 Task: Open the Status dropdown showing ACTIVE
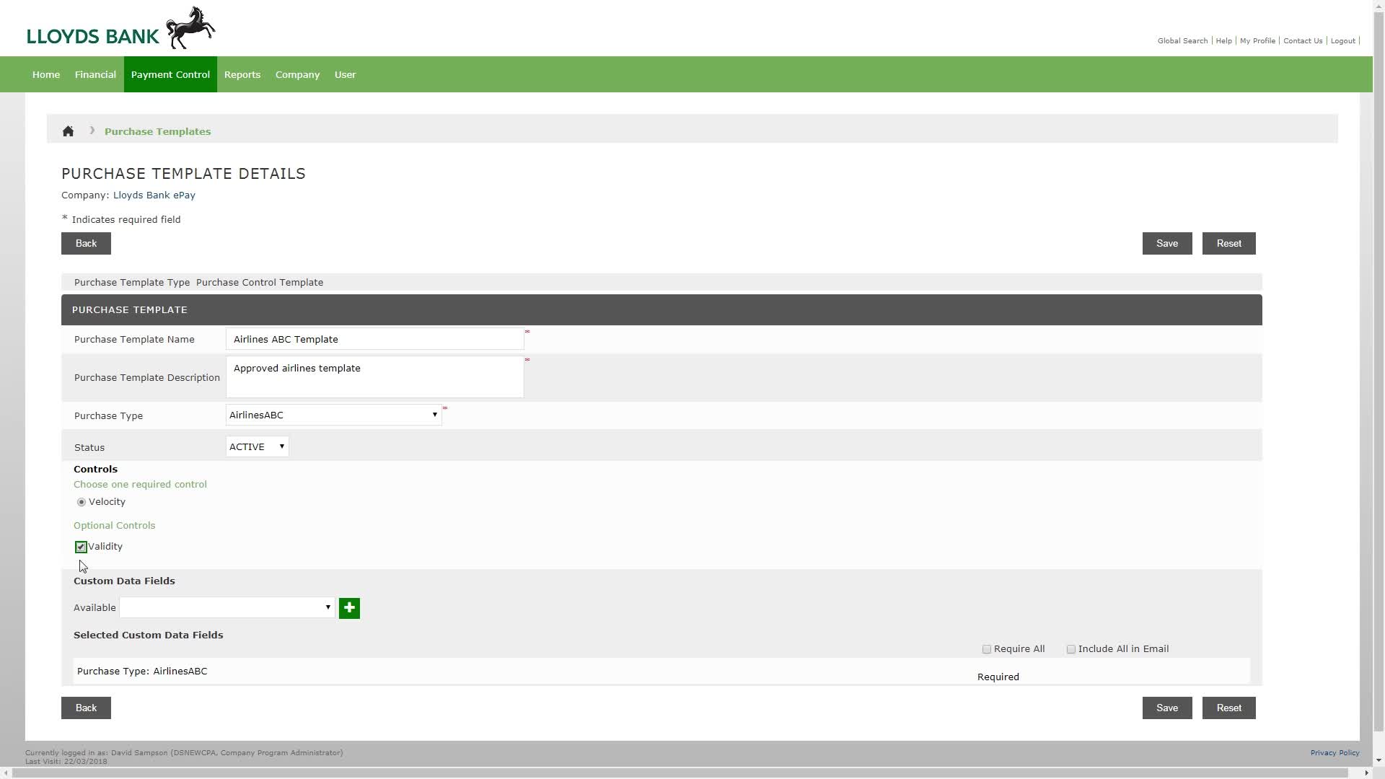[x=281, y=446]
